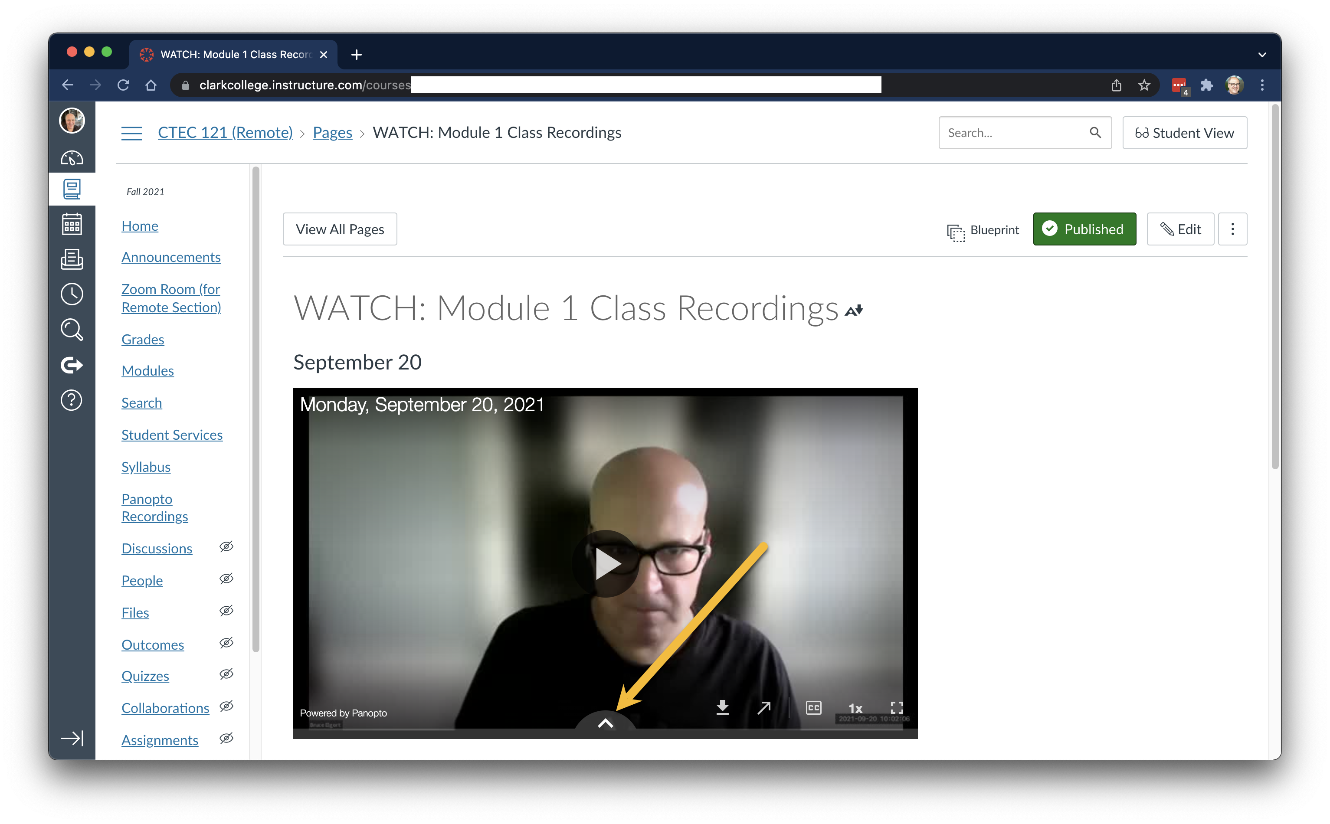Open History clock icon in sidebar
1330x824 pixels.
[x=72, y=294]
